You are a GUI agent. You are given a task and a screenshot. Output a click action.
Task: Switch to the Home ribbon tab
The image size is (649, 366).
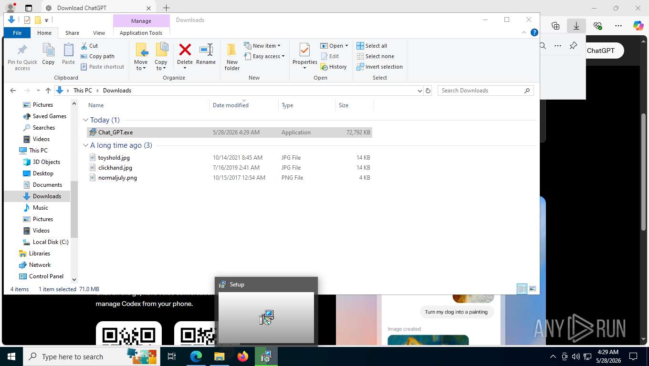(44, 33)
